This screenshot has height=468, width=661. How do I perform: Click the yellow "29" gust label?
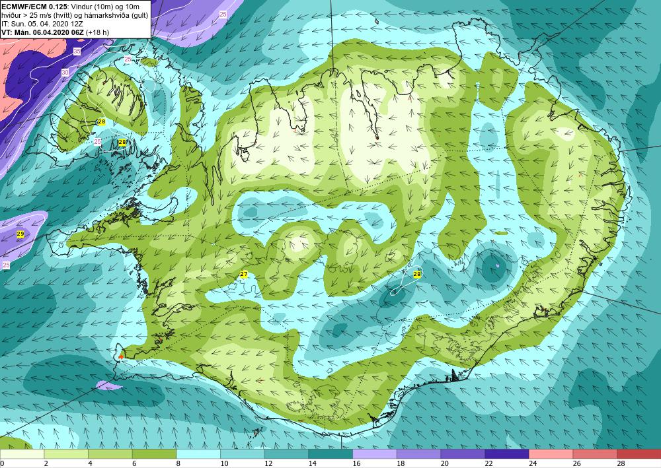20,234
